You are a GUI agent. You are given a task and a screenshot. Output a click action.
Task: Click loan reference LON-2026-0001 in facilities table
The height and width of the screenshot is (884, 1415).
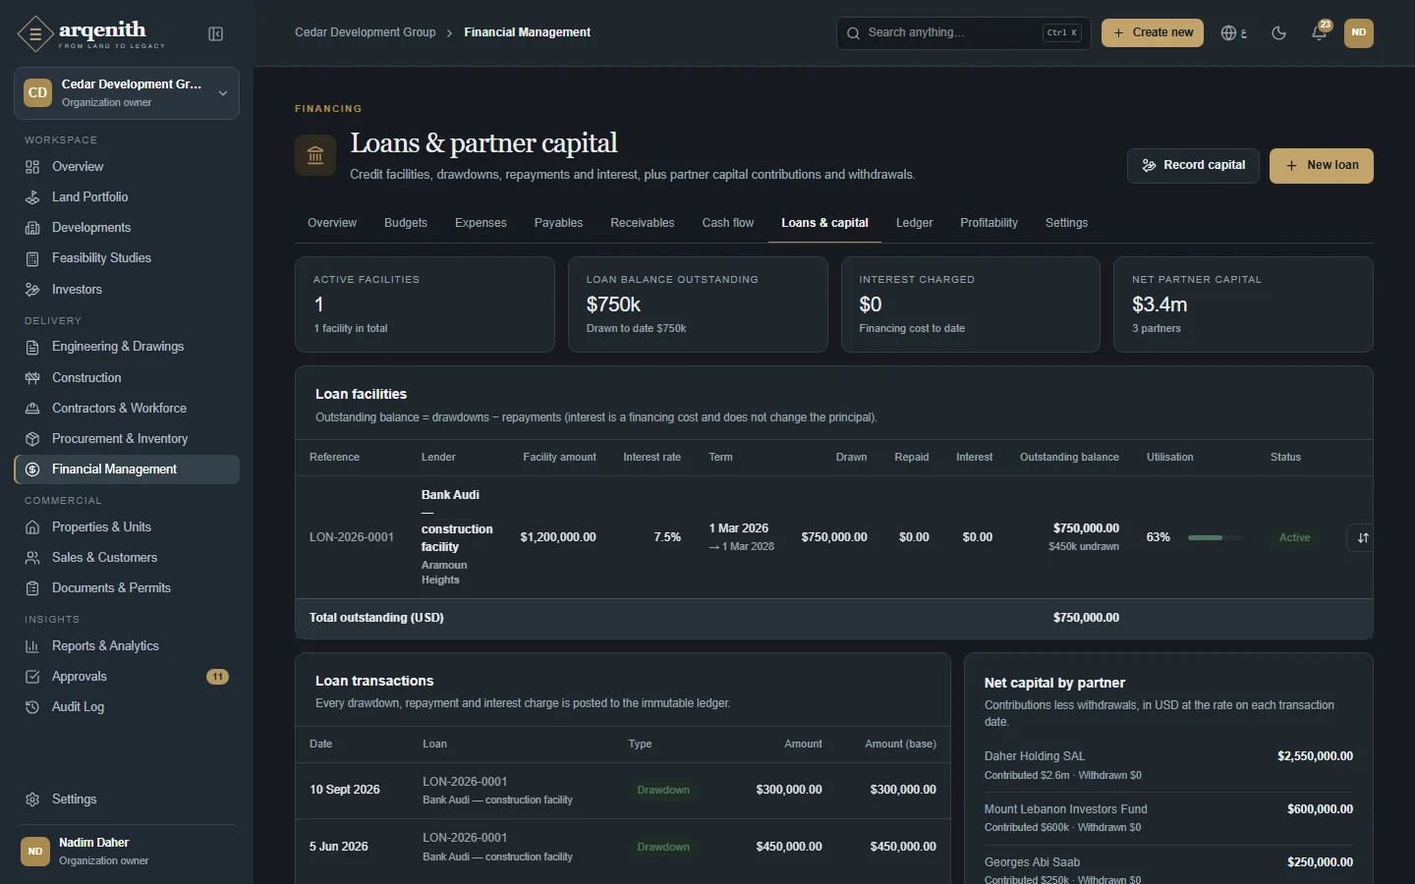pyautogui.click(x=352, y=537)
